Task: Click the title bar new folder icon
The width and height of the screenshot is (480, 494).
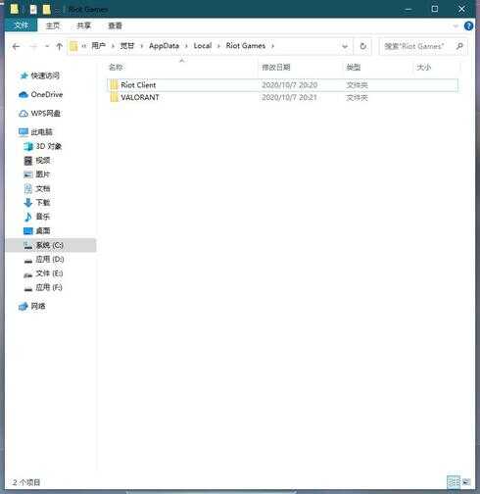Action: click(47, 10)
